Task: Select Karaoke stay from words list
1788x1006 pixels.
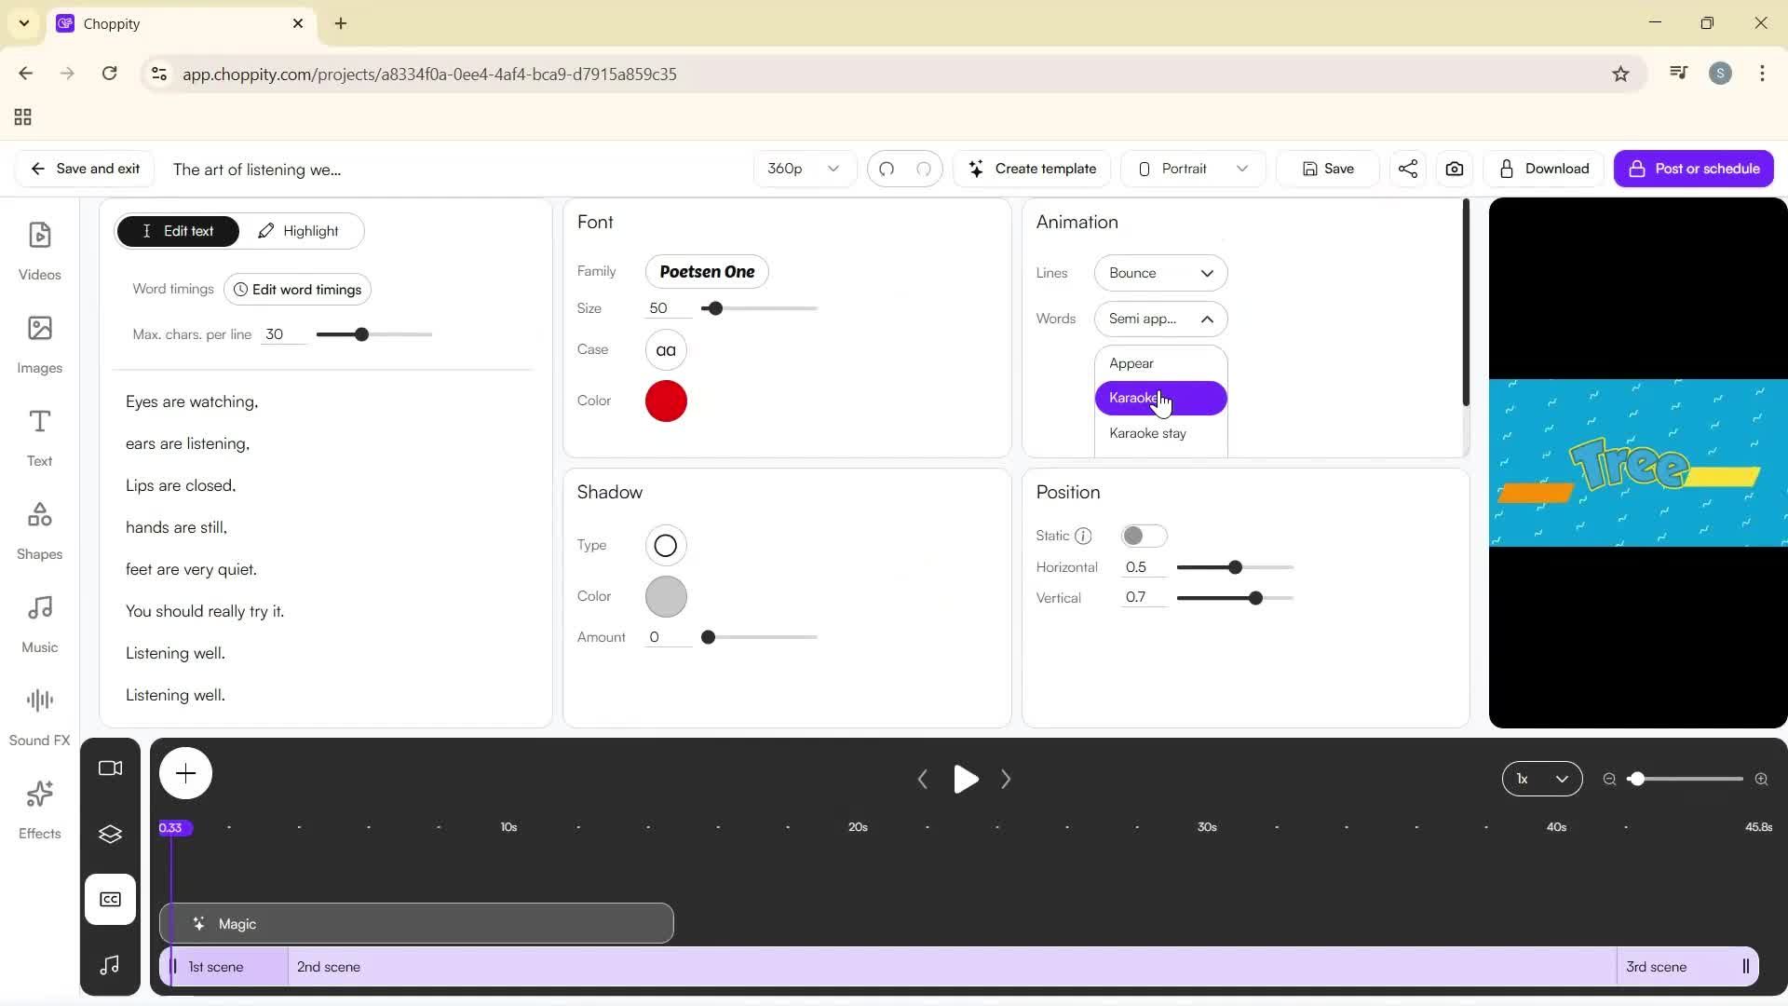Action: (1147, 433)
